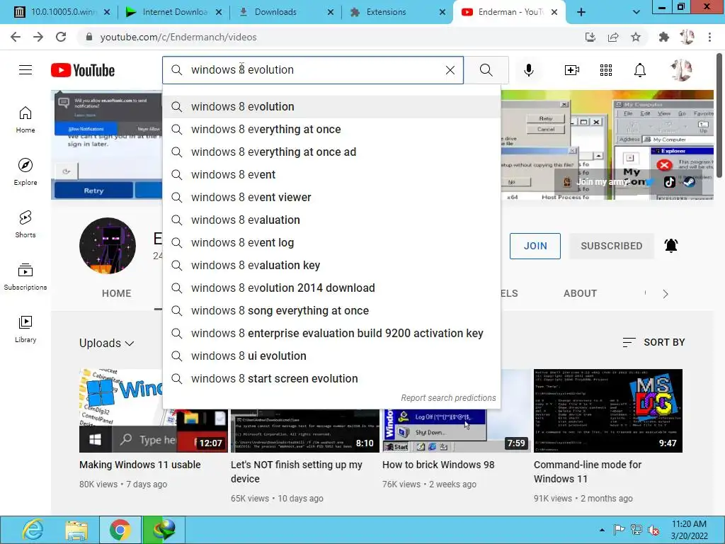Image resolution: width=725 pixels, height=544 pixels.
Task: Select suggestion 'windows 8 event log'
Action: click(331, 242)
